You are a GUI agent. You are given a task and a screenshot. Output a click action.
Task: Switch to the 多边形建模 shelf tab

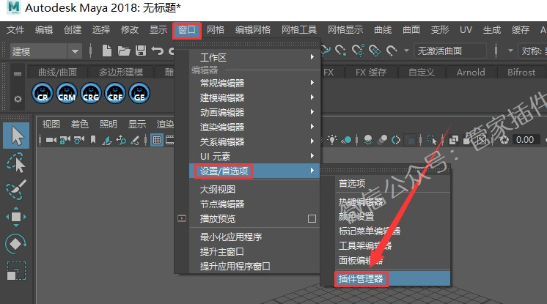click(x=121, y=73)
